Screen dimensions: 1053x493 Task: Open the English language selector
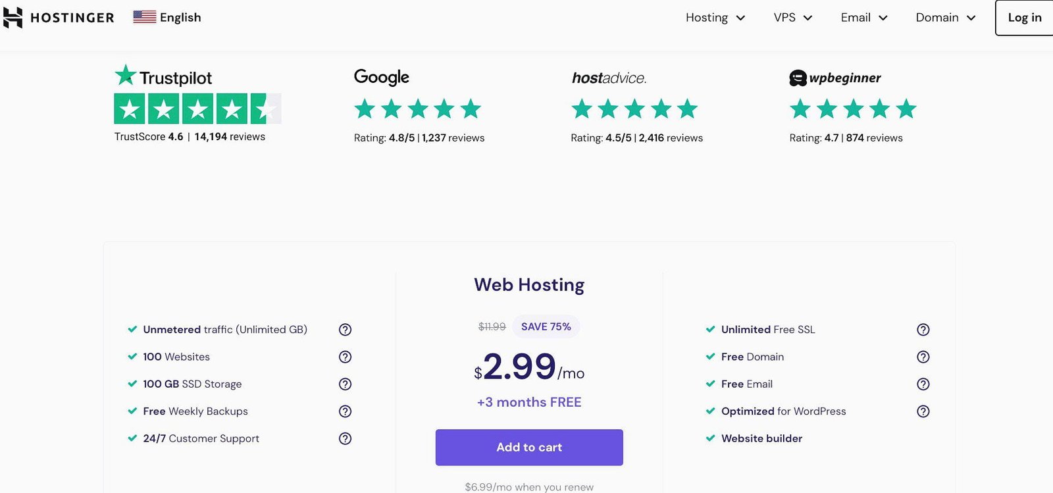pyautogui.click(x=167, y=18)
